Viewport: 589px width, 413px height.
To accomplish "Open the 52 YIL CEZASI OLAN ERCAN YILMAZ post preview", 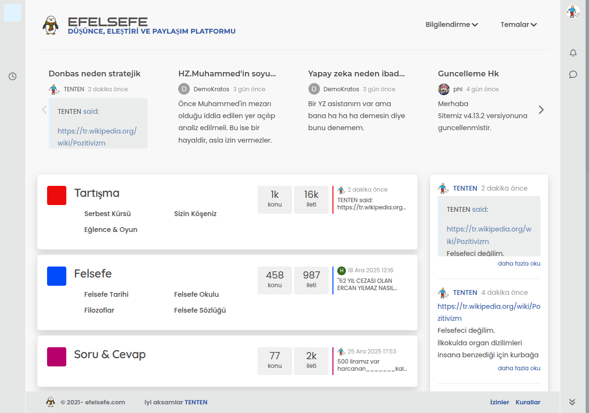I will click(367, 284).
